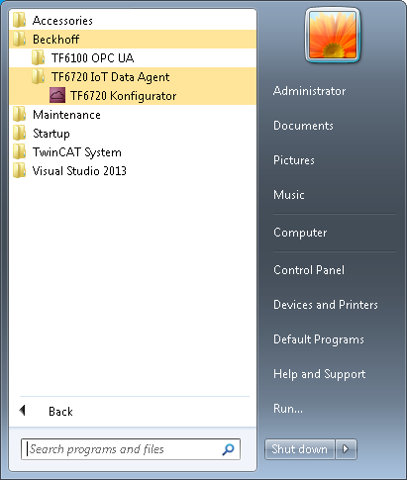Screen dimensions: 407x480
Task: Click the Shut down button
Action: 300,449
